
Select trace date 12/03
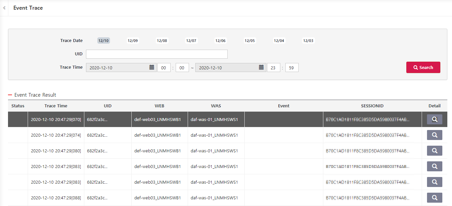coord(308,41)
